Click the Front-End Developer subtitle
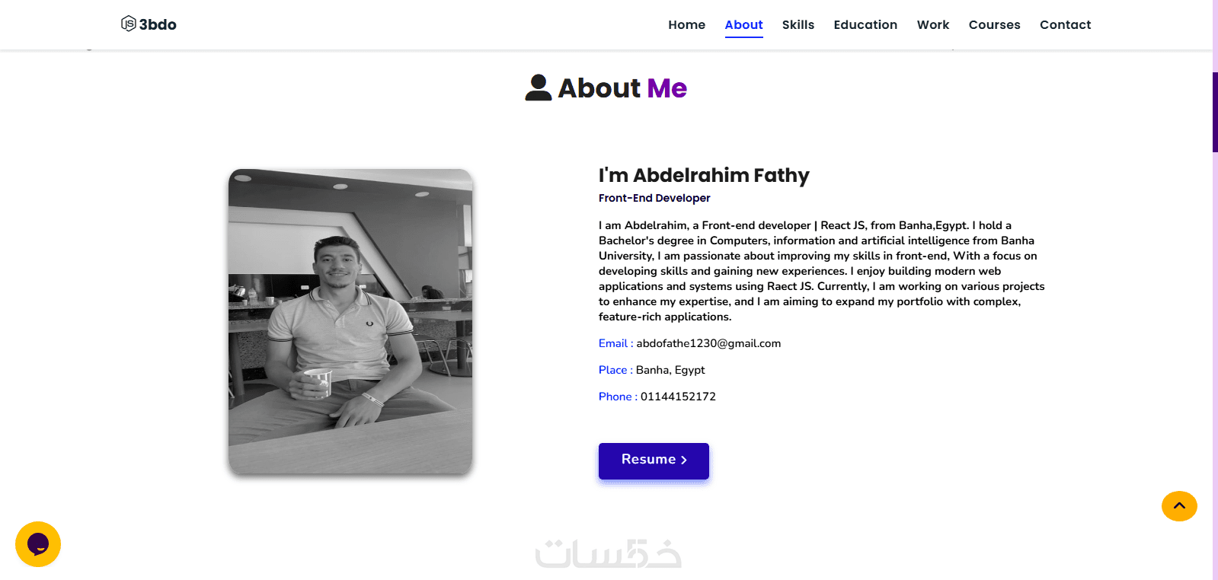Image resolution: width=1218 pixels, height=580 pixels. coord(654,198)
